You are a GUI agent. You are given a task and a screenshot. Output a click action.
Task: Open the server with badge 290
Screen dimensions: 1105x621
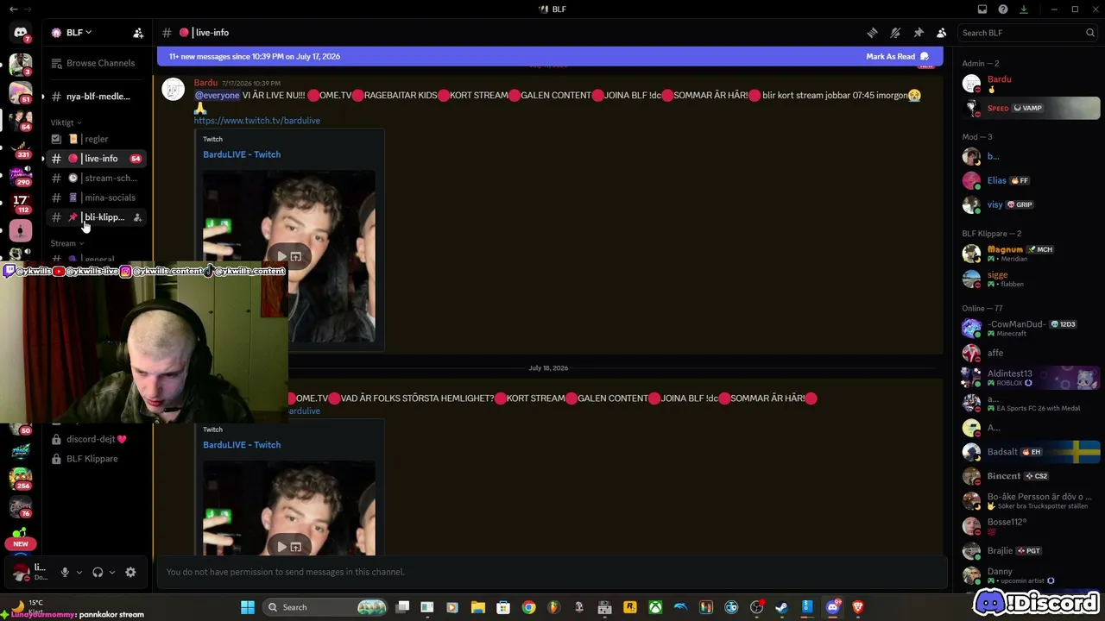point(21,175)
